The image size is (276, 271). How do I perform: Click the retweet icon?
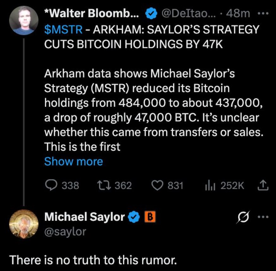[x=105, y=185]
